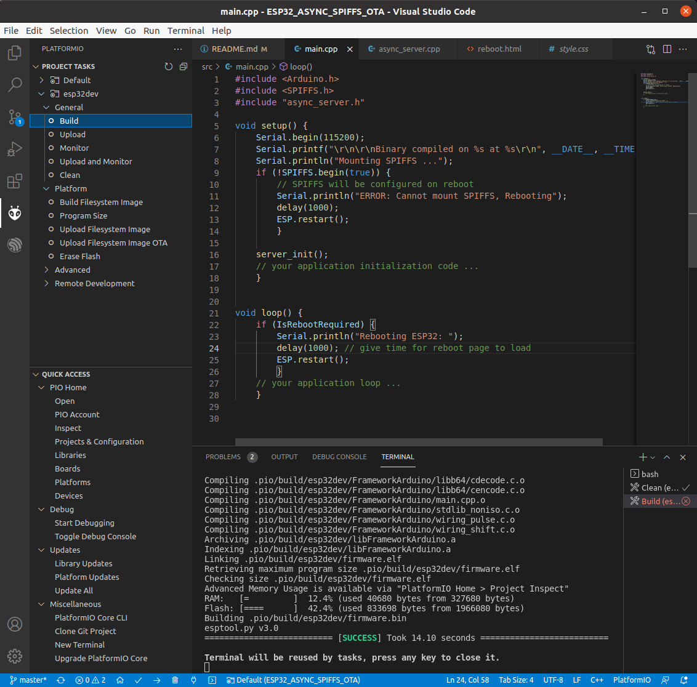Collapse the PROJECT TASKS section
This screenshot has width=697, height=687.
[36, 66]
